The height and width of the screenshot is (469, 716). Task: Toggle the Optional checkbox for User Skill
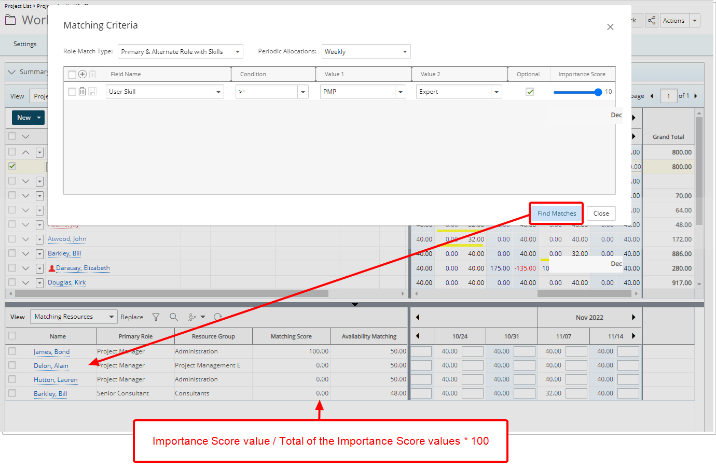[530, 92]
